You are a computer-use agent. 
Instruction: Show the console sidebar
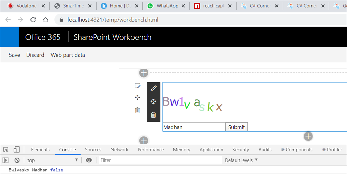(6, 160)
